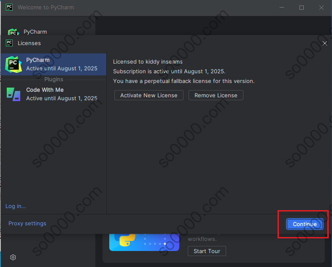The height and width of the screenshot is (267, 332).
Task: Click 'Subscription is active until August 1, 2025.' text
Action: (169, 72)
